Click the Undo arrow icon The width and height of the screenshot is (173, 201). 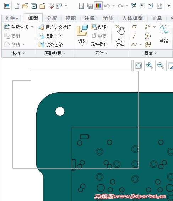point(107,6)
